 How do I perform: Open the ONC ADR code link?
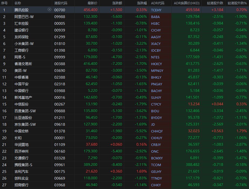[x=155, y=151]
